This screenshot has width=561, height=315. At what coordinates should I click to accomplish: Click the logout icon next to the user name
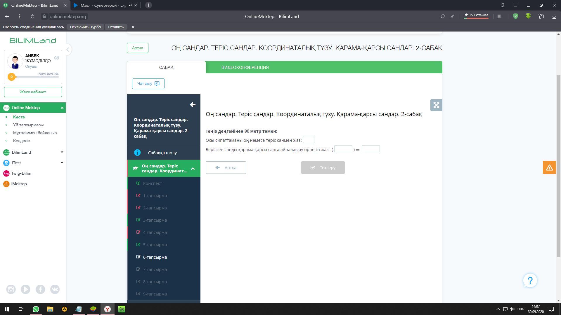(x=56, y=58)
